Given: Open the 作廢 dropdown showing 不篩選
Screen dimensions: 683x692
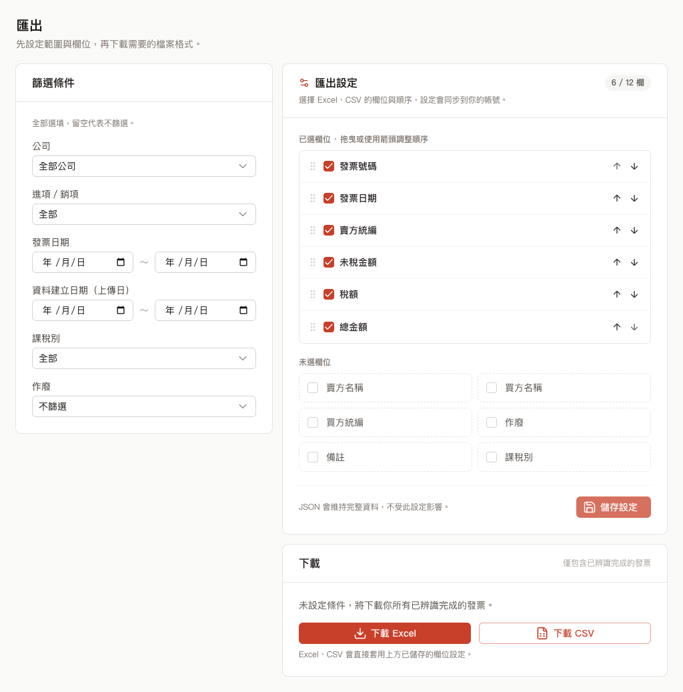Looking at the screenshot, I should click(144, 406).
